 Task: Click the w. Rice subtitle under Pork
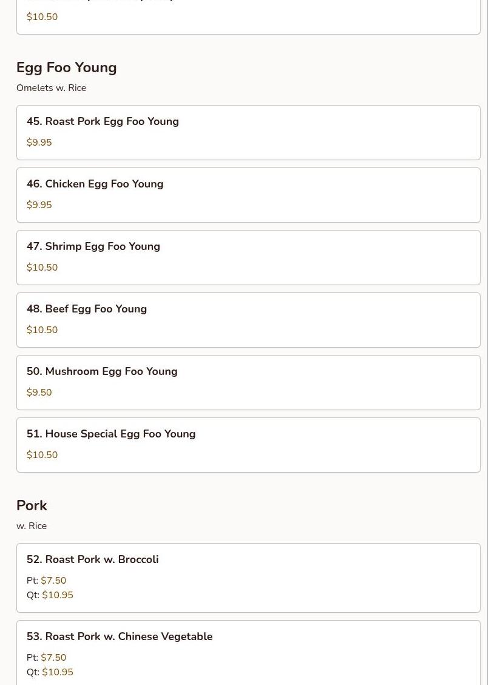[x=32, y=526]
